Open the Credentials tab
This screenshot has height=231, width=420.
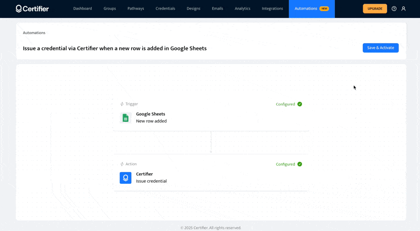point(165,8)
